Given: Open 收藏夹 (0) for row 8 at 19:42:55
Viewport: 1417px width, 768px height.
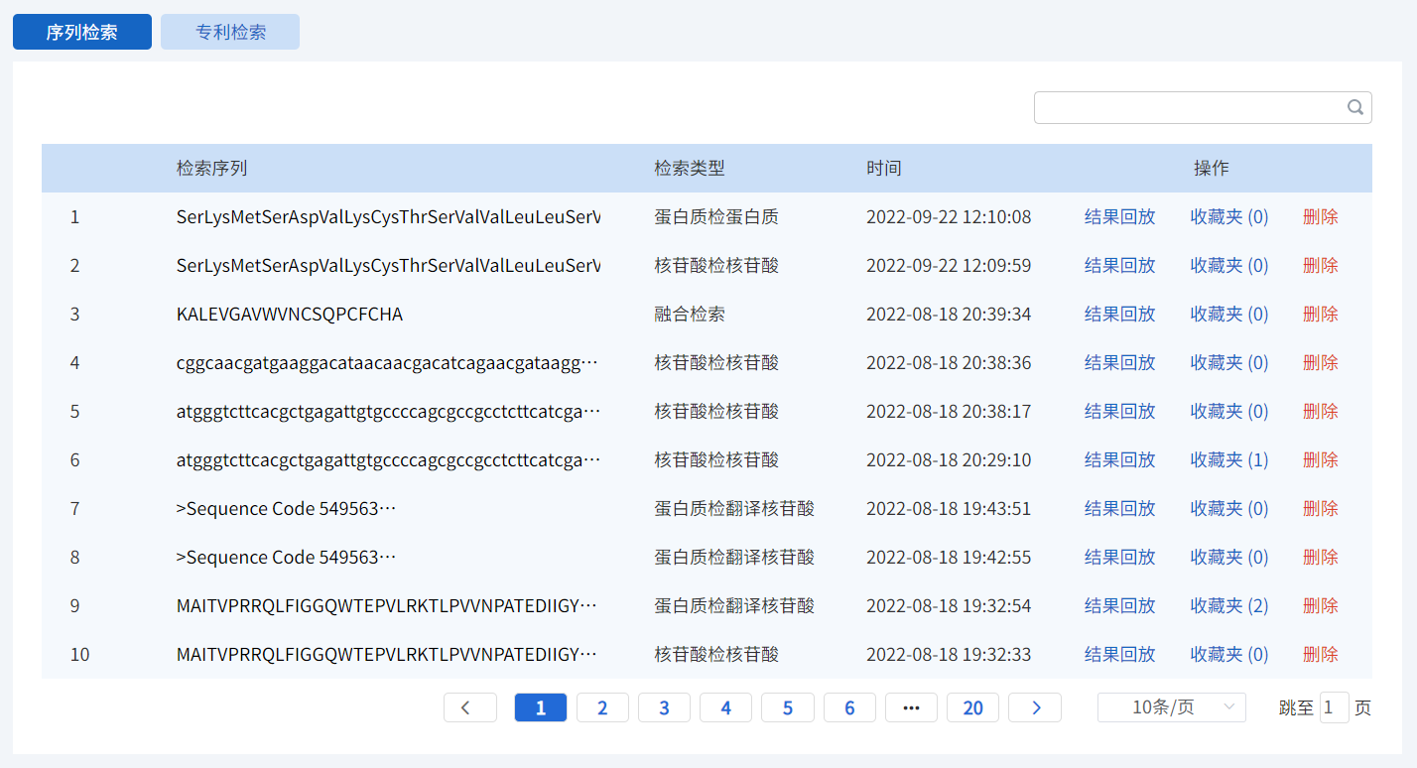Looking at the screenshot, I should [1229, 557].
